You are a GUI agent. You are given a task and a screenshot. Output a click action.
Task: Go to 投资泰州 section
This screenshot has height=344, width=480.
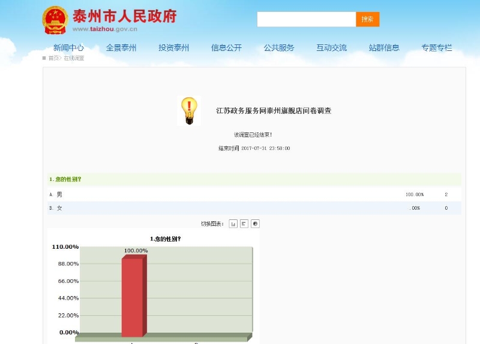(x=173, y=48)
